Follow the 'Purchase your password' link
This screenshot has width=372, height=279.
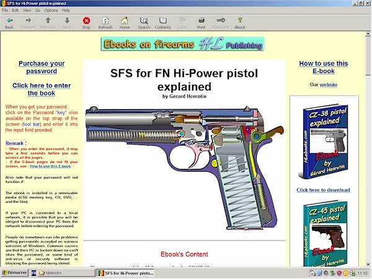tap(42, 67)
